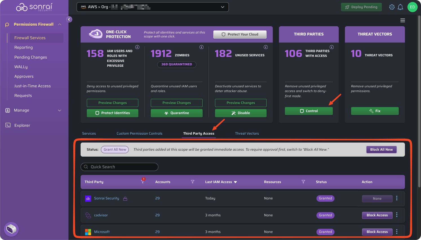Open the hamburger menu icon
The height and width of the screenshot is (240, 421).
(x=403, y=20)
